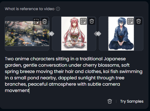Viewport: 150px width, 111px height.
Task: Click the word 'Japanese' in the prompt
Action: (x=115, y=59)
